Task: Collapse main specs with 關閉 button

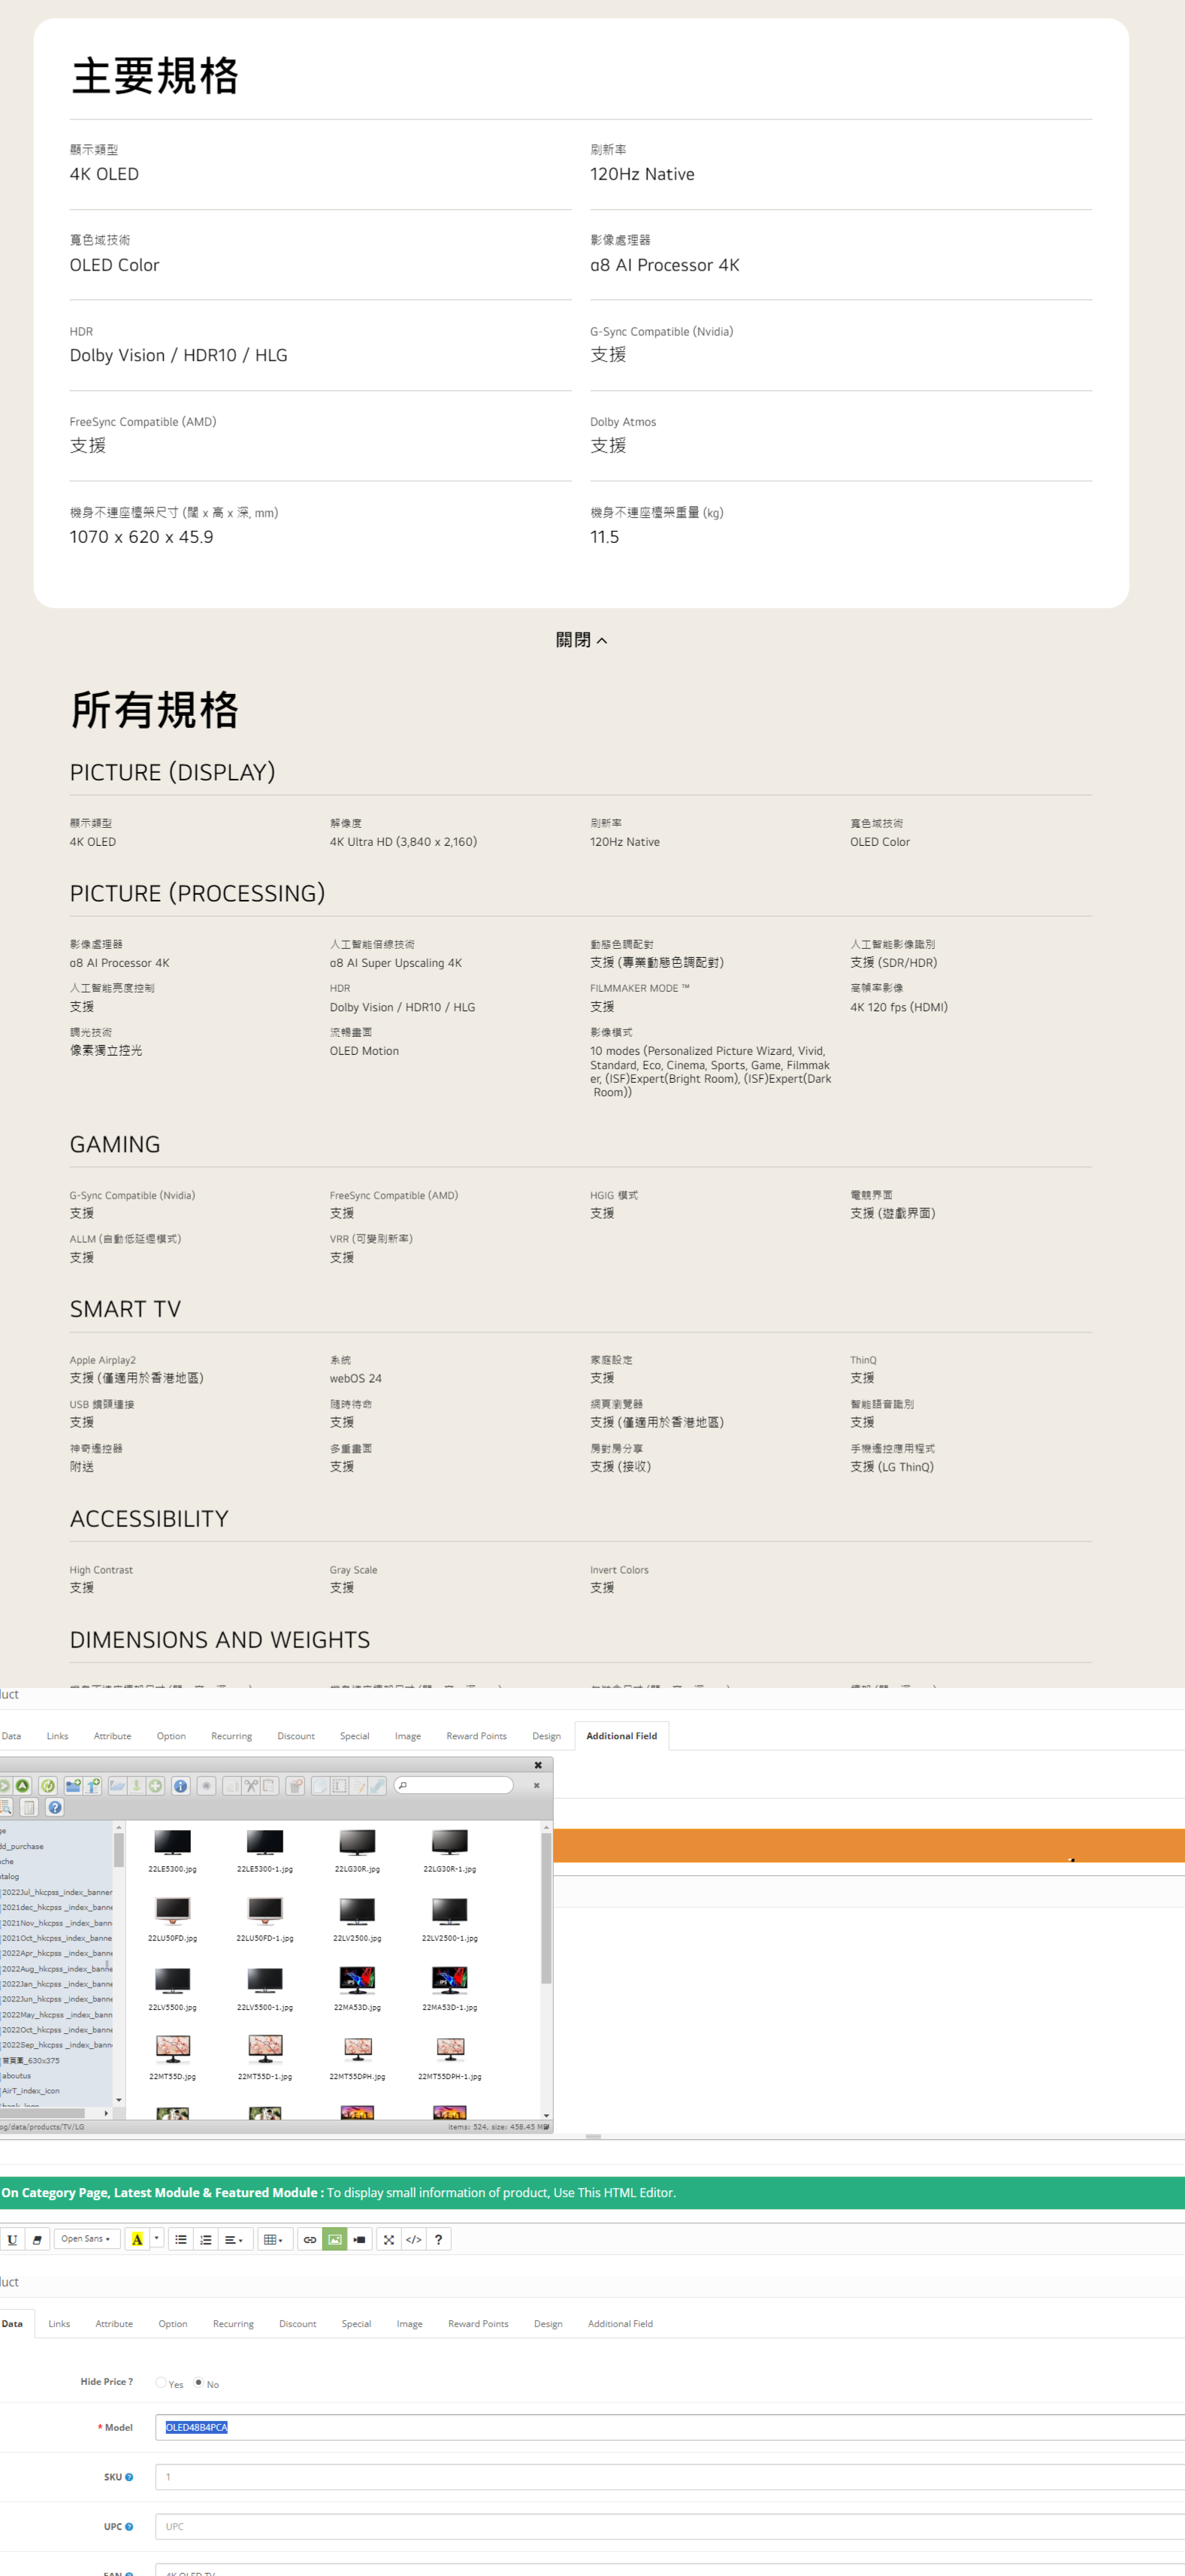Action: pyautogui.click(x=581, y=640)
